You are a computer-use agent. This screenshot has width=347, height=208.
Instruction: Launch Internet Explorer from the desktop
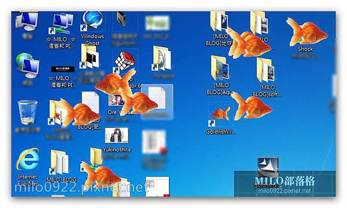coord(28,160)
